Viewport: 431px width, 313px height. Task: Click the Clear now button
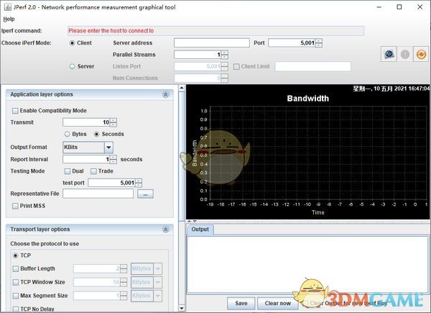277,303
